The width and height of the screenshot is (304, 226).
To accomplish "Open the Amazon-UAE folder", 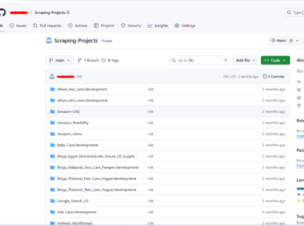I will [68, 112].
